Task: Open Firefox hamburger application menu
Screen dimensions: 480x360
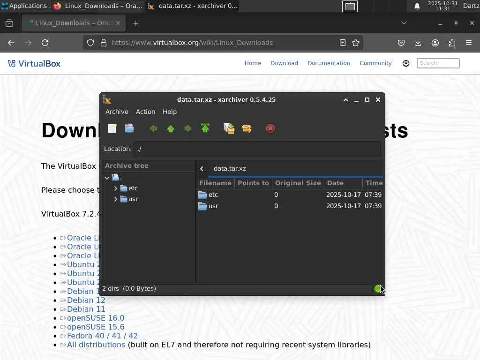Action: point(469,43)
